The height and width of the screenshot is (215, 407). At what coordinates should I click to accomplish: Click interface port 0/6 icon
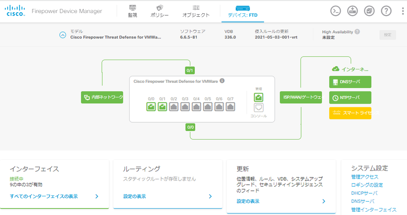point(219,106)
